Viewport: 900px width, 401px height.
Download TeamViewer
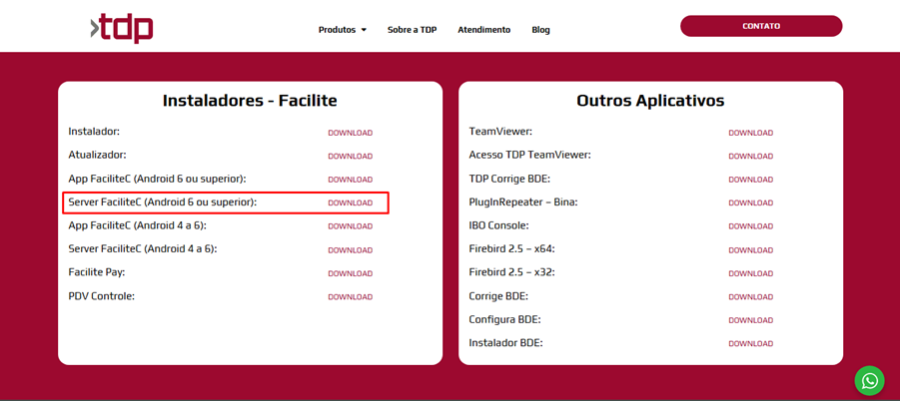click(751, 133)
